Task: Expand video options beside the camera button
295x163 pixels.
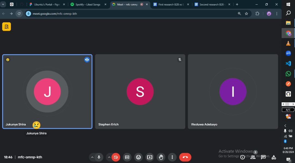Action: pyautogui.click(x=109, y=157)
